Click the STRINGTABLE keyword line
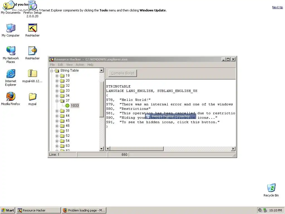285x214 pixels. click(118, 86)
